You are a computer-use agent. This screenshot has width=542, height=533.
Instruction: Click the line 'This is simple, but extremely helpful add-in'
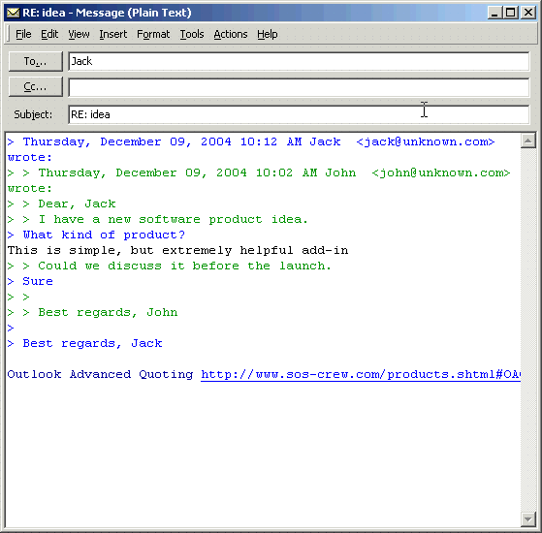(177, 250)
